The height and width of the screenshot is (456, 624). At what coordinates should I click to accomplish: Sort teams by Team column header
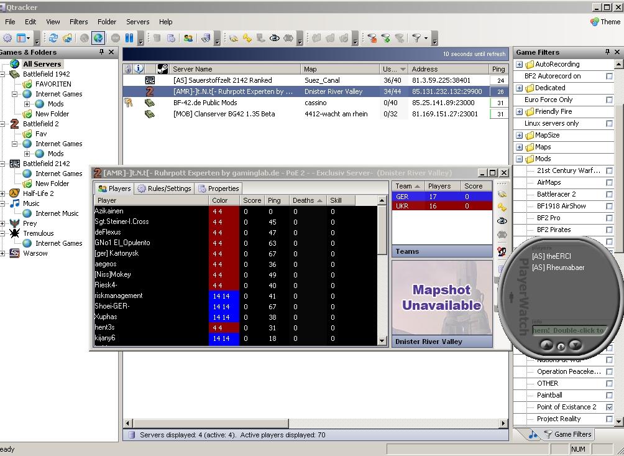(408, 186)
